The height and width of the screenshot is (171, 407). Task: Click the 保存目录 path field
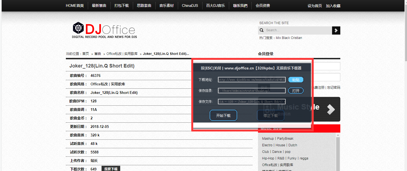pos(252,91)
